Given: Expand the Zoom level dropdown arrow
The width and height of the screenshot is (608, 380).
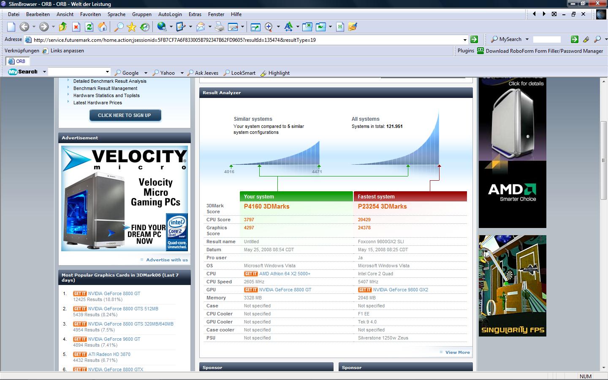Looking at the screenshot, I should (x=278, y=27).
